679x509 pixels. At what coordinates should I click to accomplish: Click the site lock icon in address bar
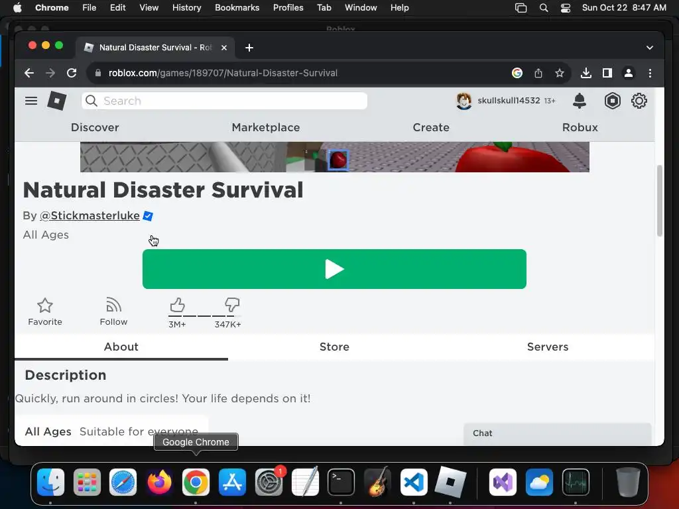98,73
